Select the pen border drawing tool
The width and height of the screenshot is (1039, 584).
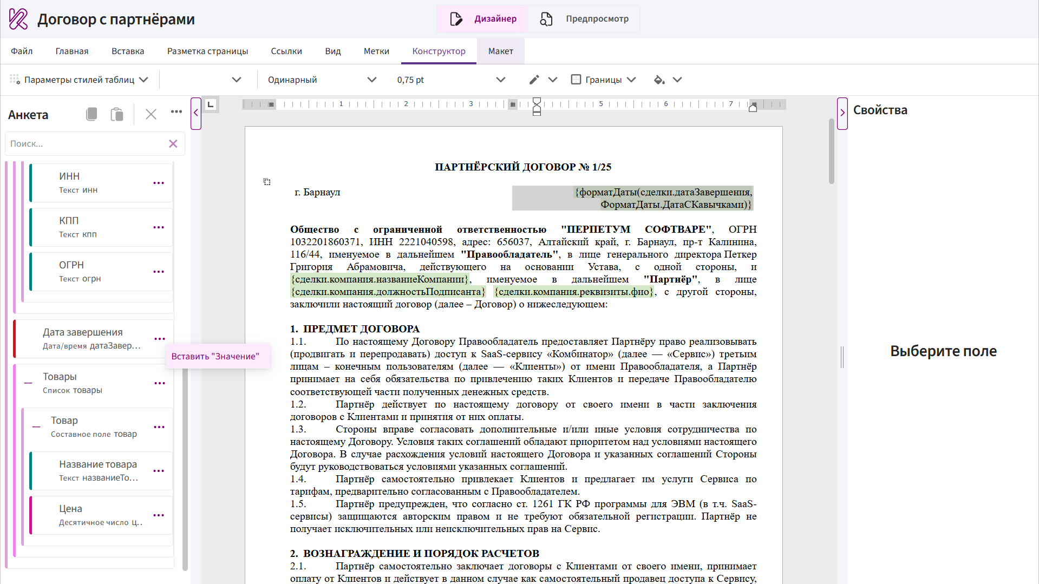tap(534, 80)
